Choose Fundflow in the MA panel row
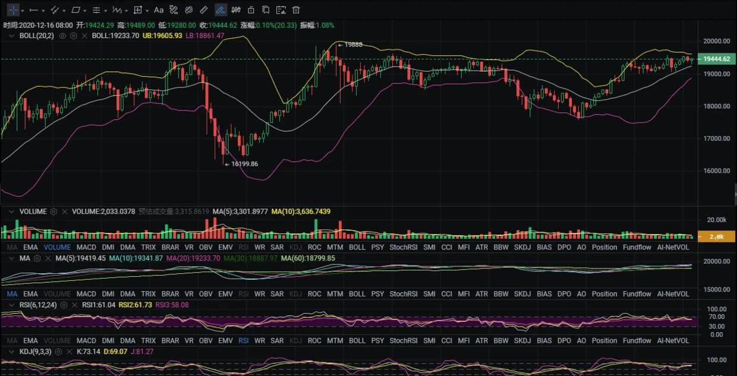The width and height of the screenshot is (737, 376). (x=637, y=294)
